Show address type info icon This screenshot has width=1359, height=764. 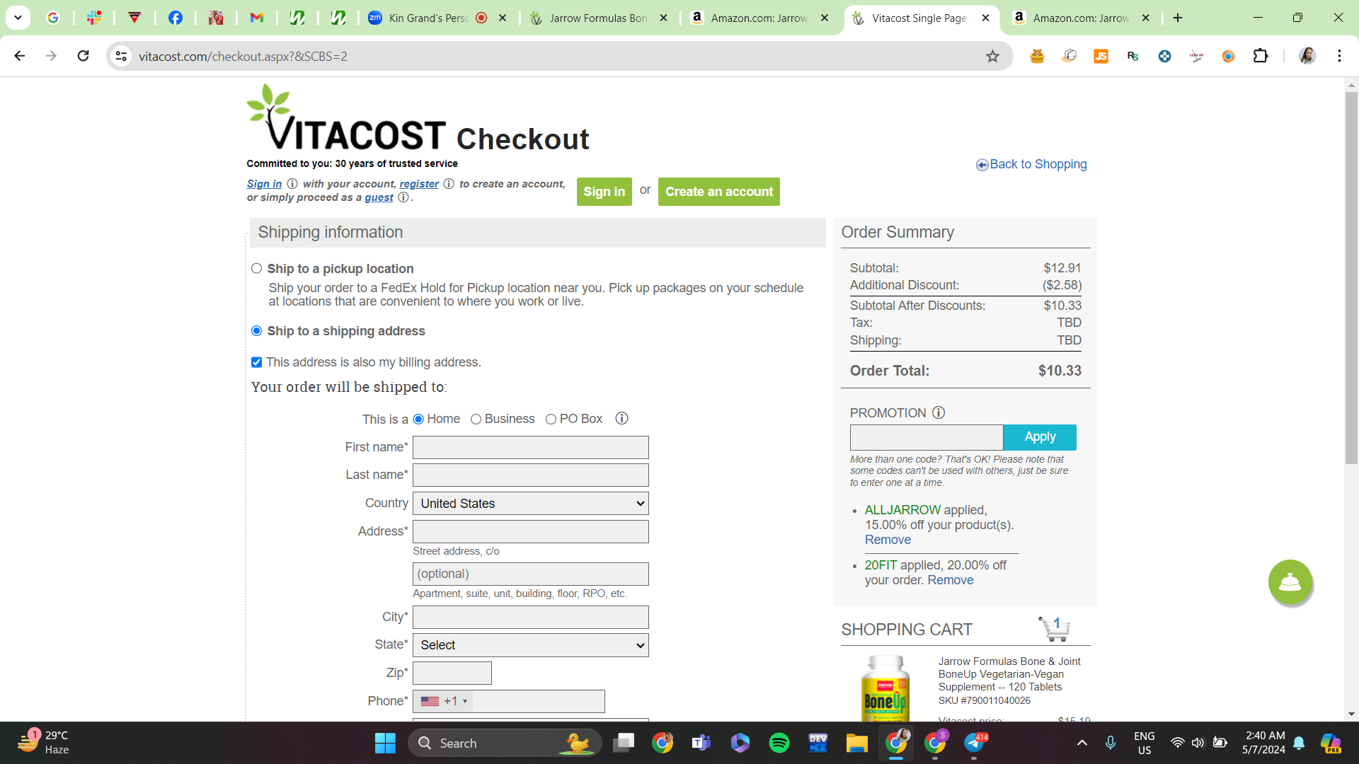click(621, 419)
